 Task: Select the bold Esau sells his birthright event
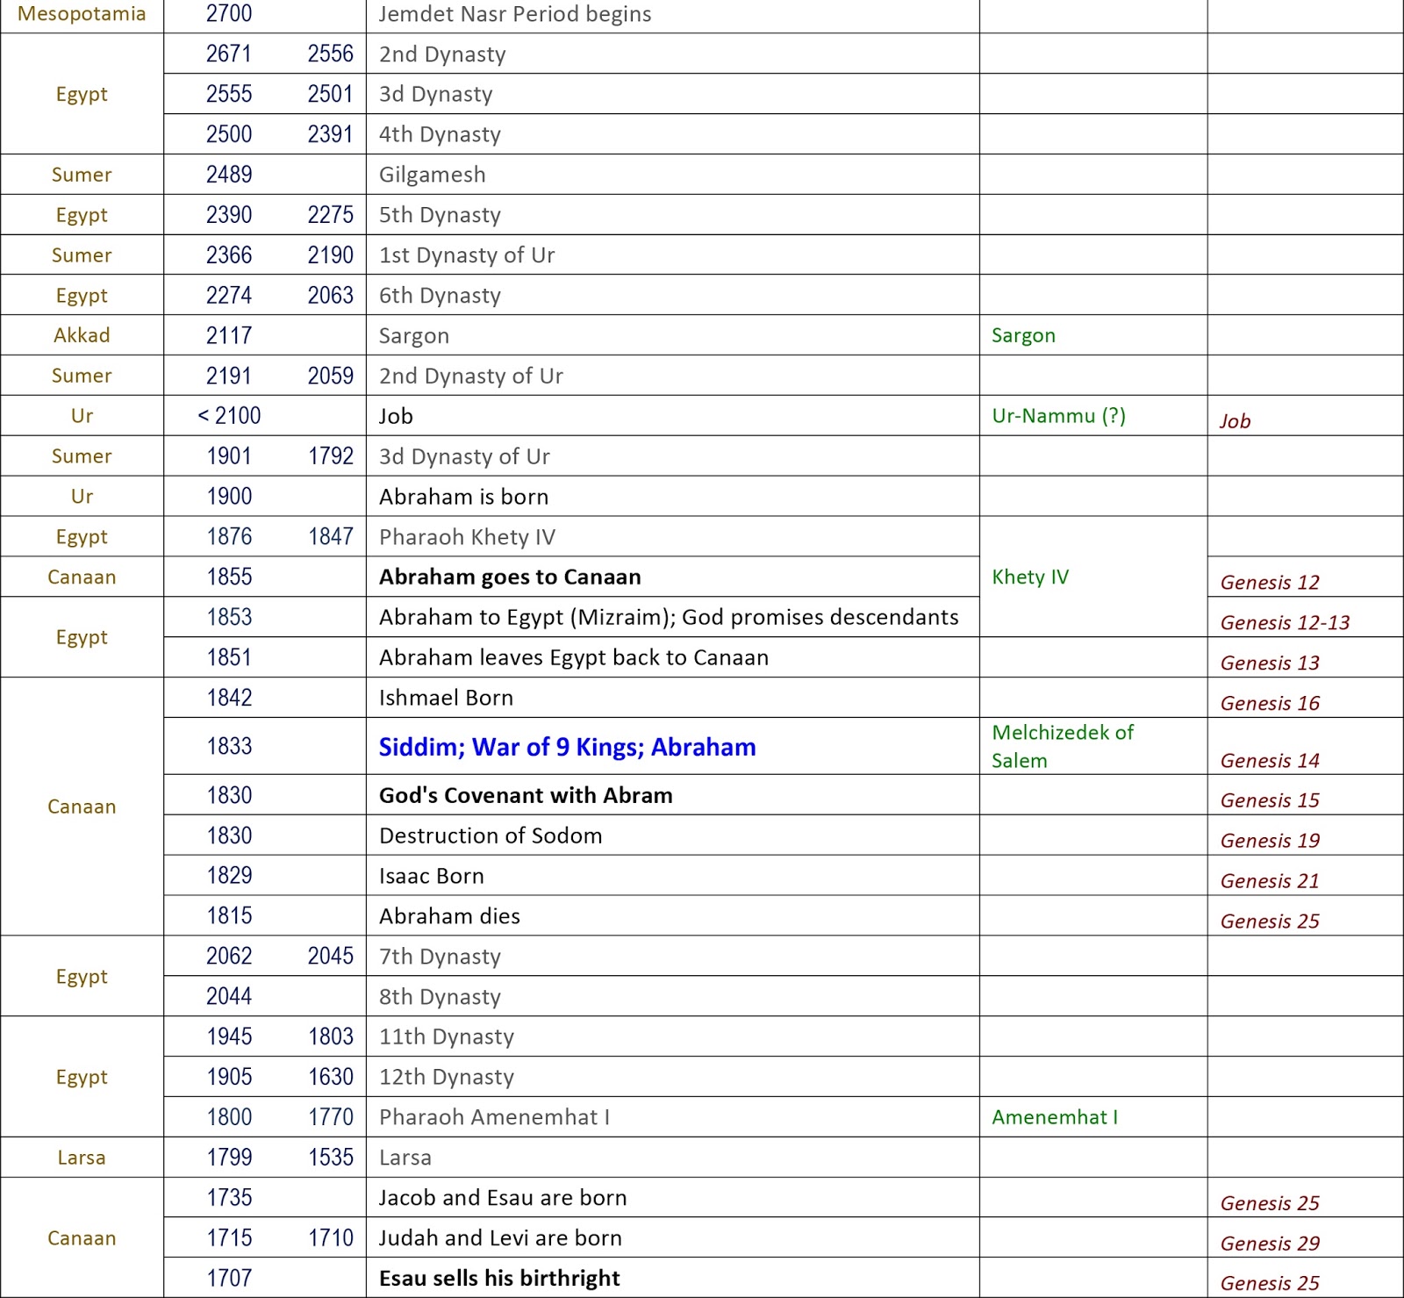(501, 1278)
